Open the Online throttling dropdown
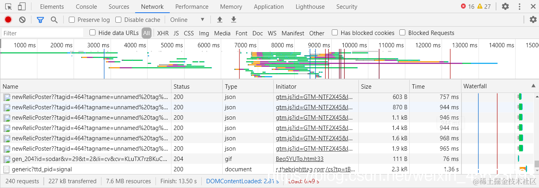This screenshot has width=539, height=188. pyautogui.click(x=187, y=19)
